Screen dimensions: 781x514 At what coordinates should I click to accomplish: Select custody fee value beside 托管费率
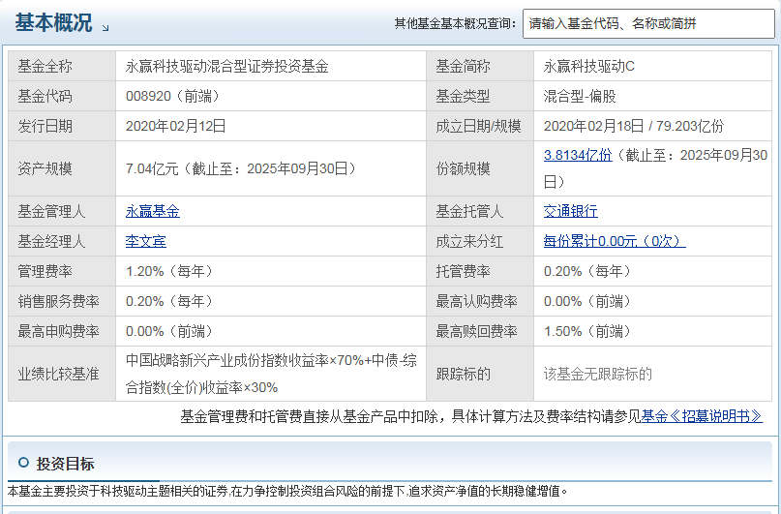[587, 271]
